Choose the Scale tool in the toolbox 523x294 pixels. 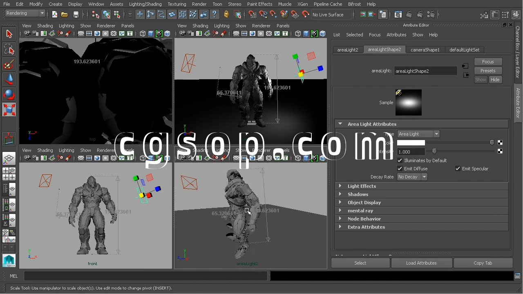(9, 110)
